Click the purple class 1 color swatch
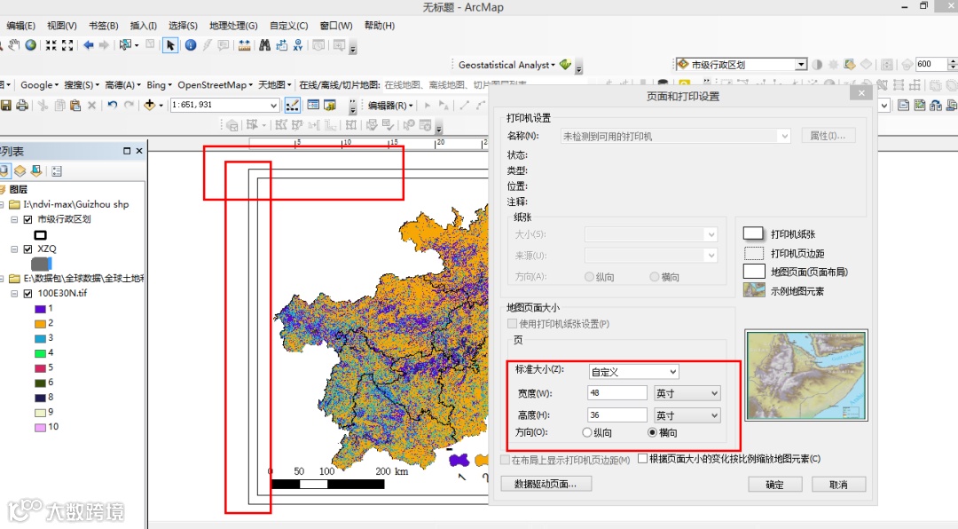The width and height of the screenshot is (958, 529). [40, 309]
